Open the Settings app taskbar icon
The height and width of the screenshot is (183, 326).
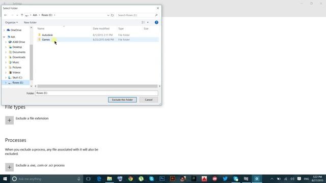click(257, 179)
